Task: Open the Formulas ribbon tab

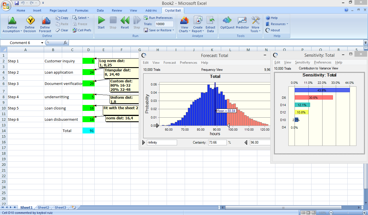Action: (x=82, y=10)
